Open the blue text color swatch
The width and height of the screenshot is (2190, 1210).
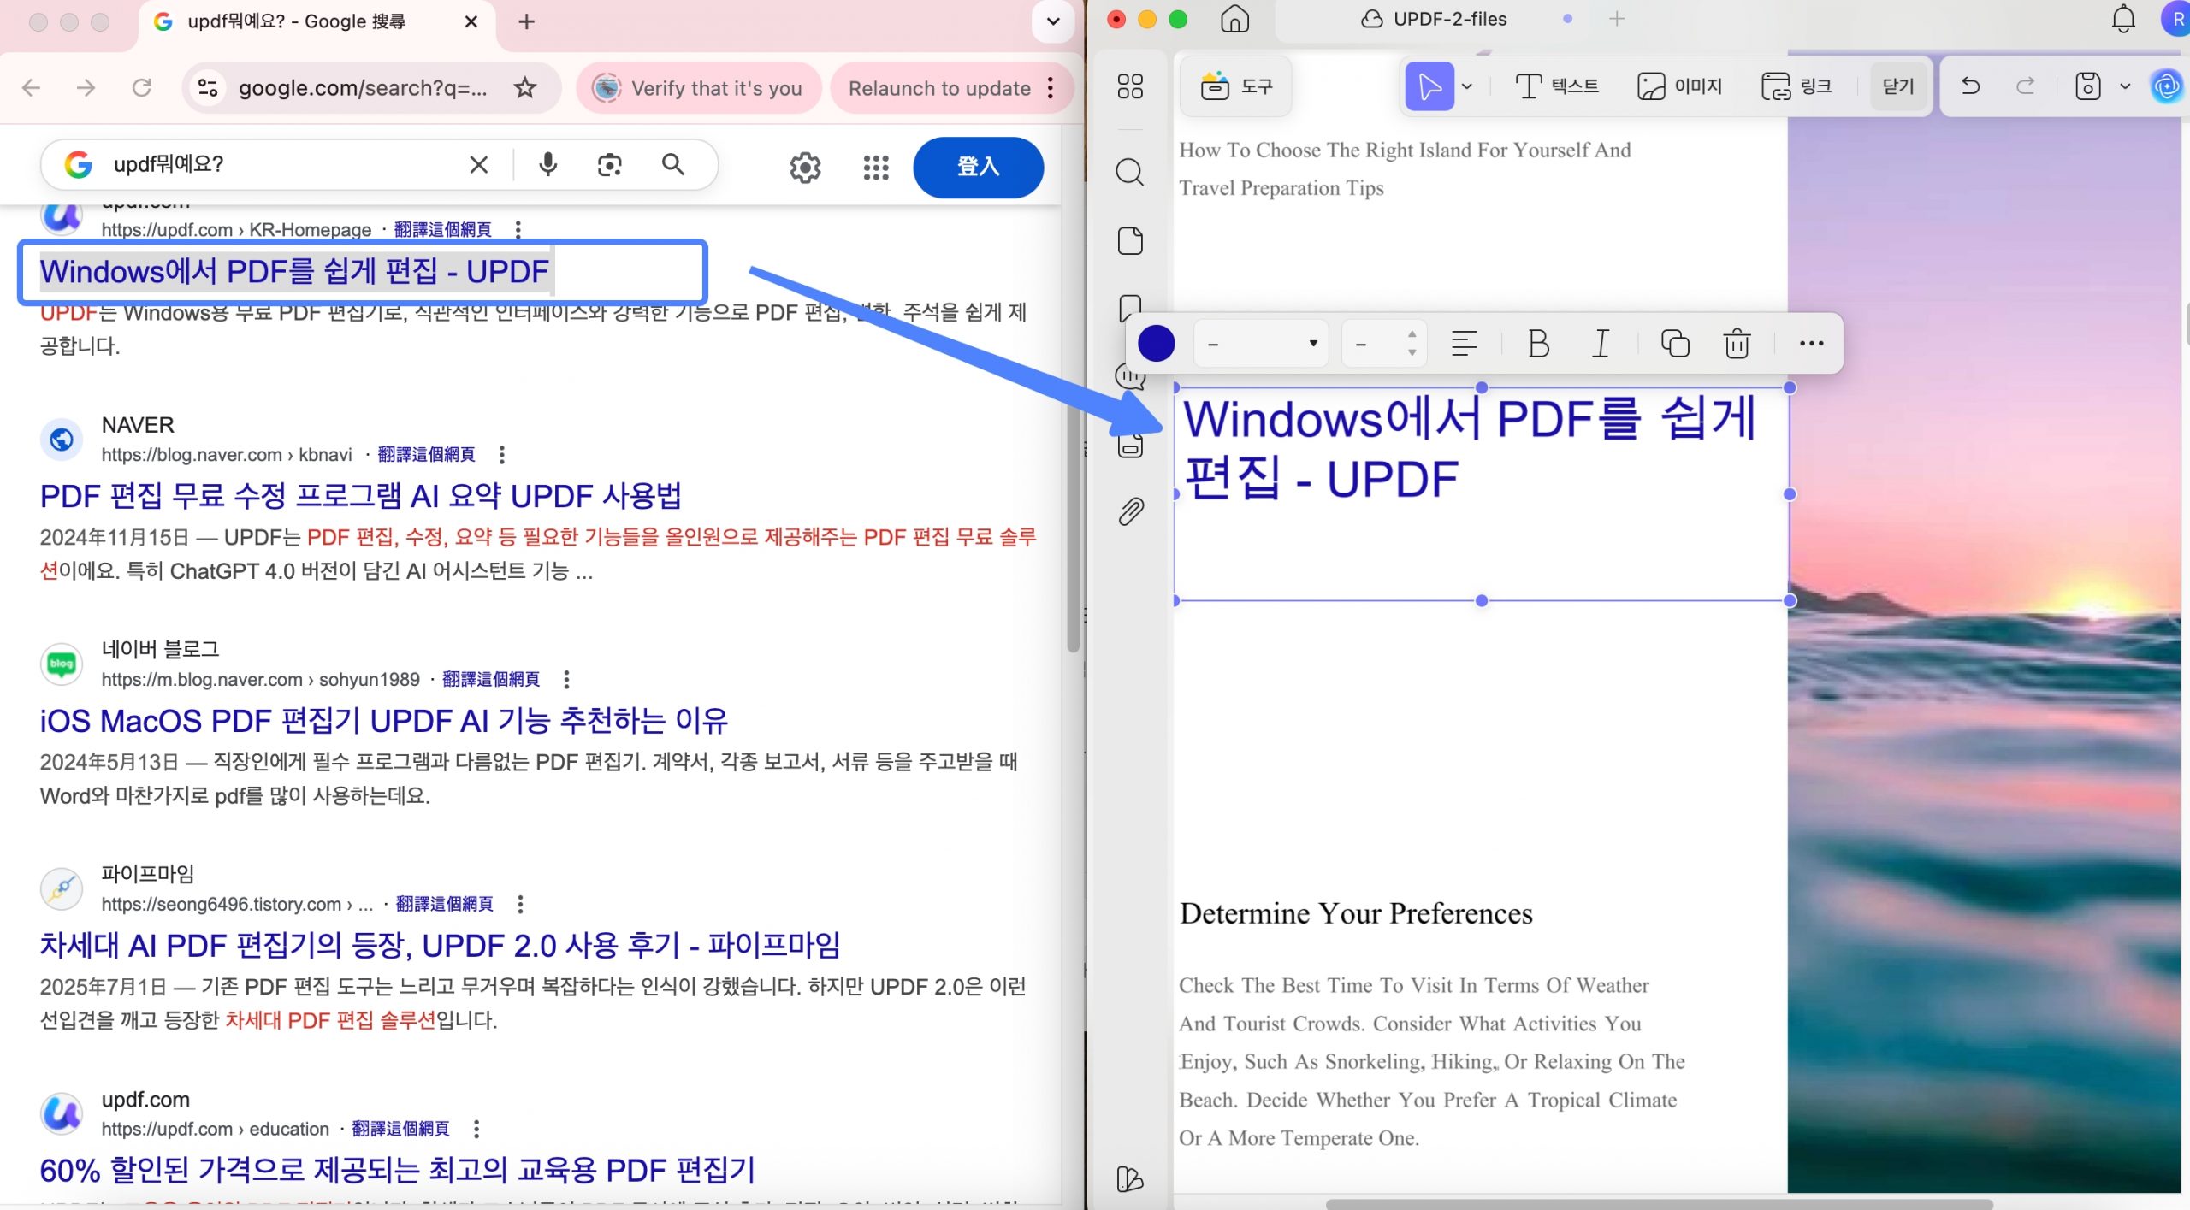[1156, 344]
